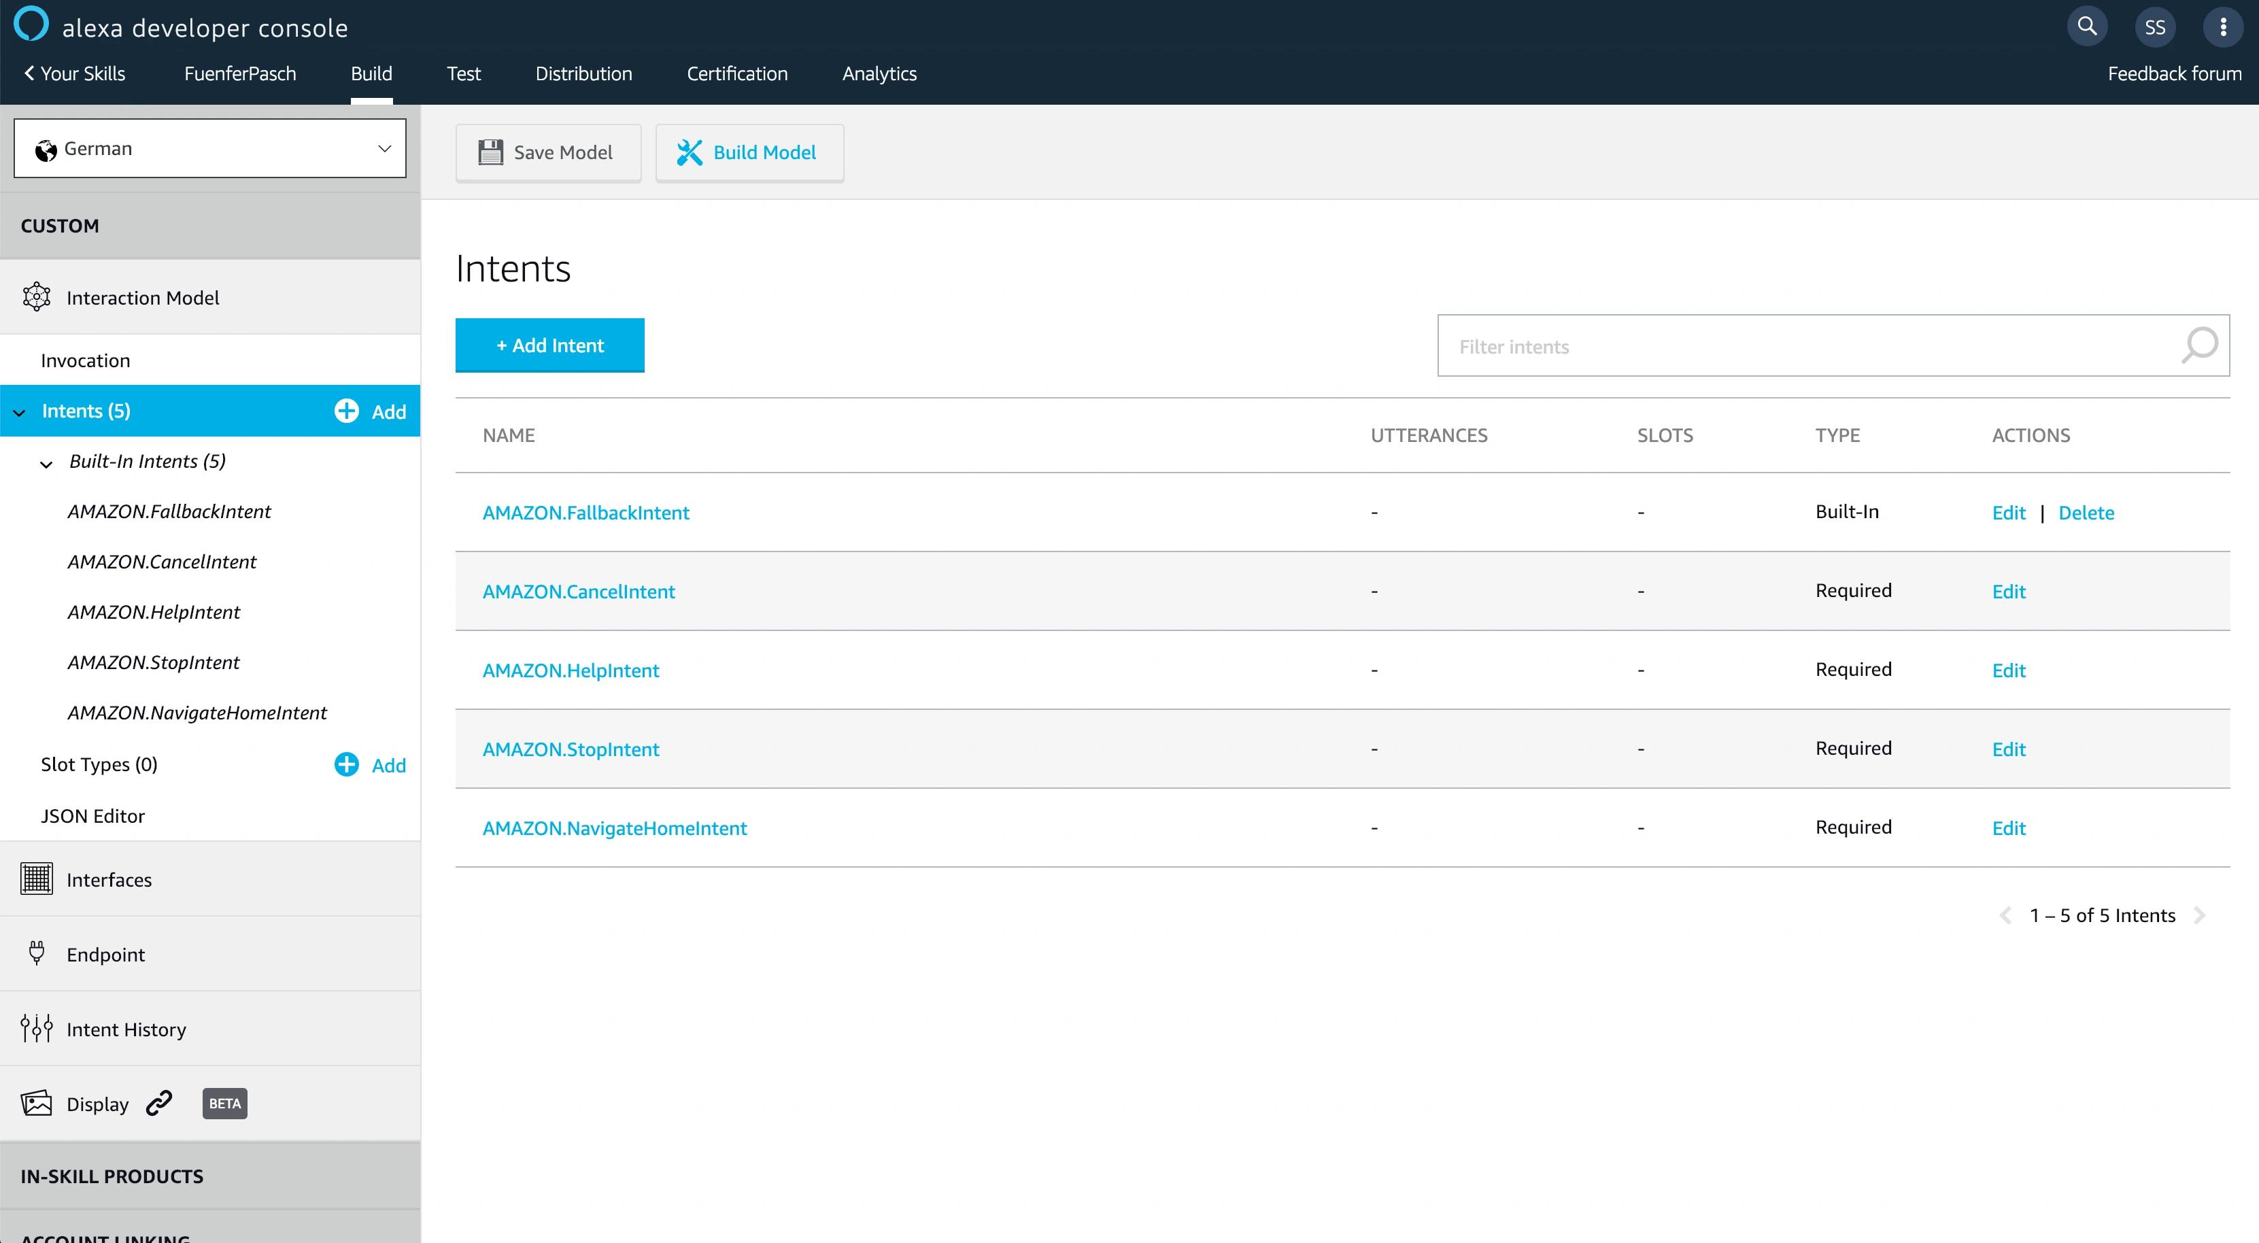Click the Interaction Model gear icon
Screen dimensions: 2259x1243
(x=37, y=297)
